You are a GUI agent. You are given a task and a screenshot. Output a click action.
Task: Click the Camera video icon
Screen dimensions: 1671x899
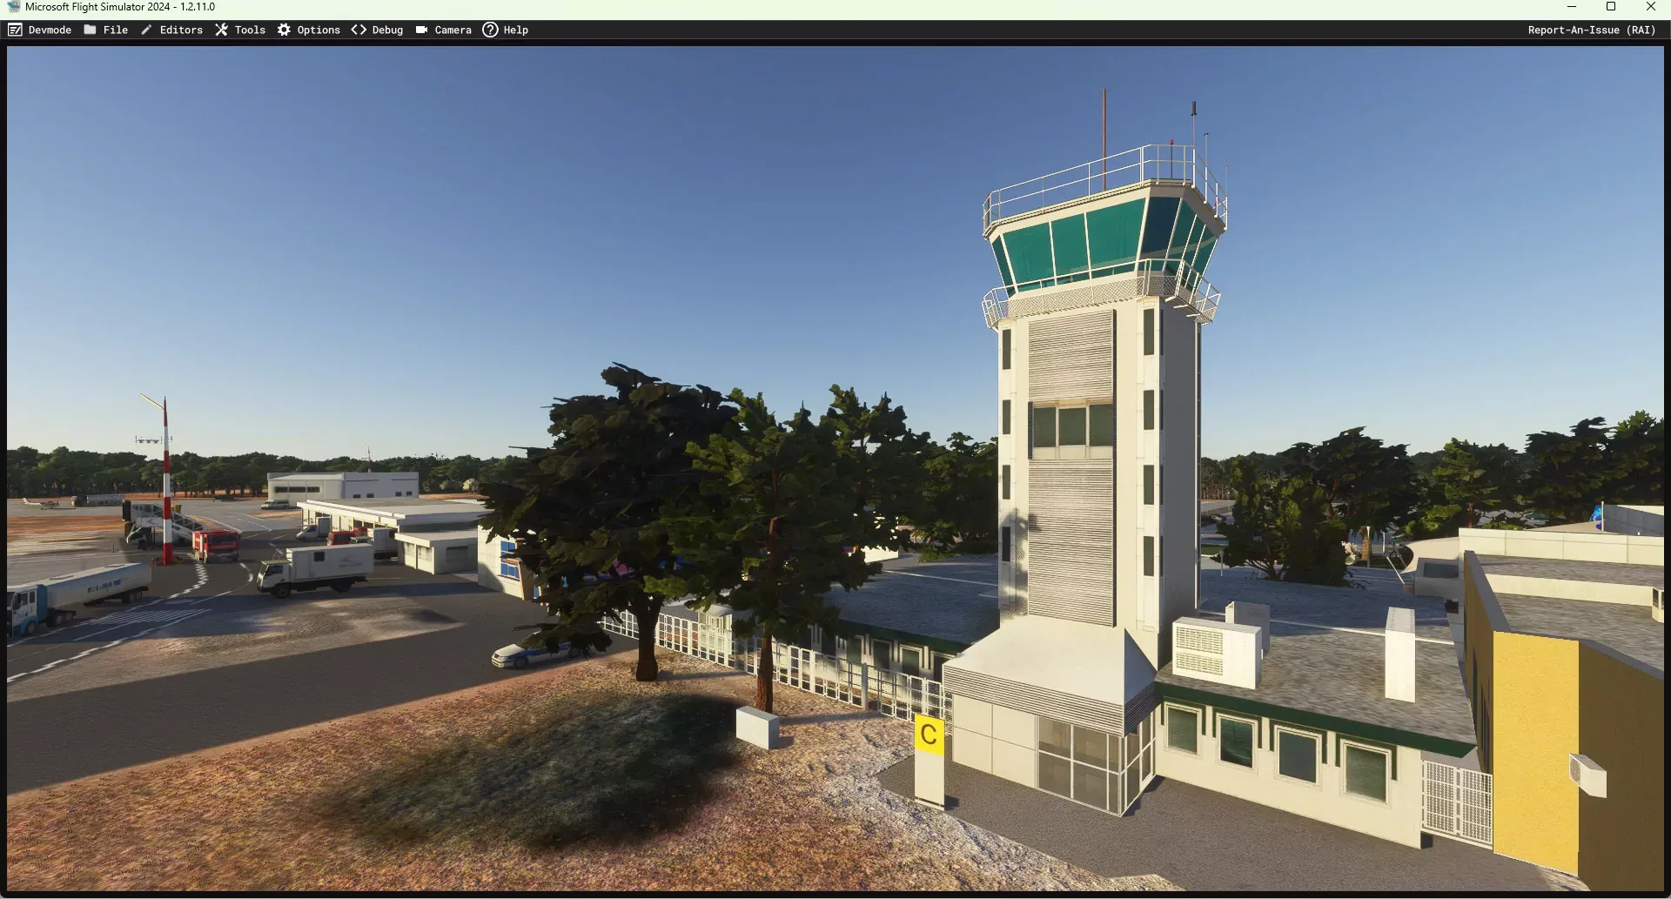point(421,30)
